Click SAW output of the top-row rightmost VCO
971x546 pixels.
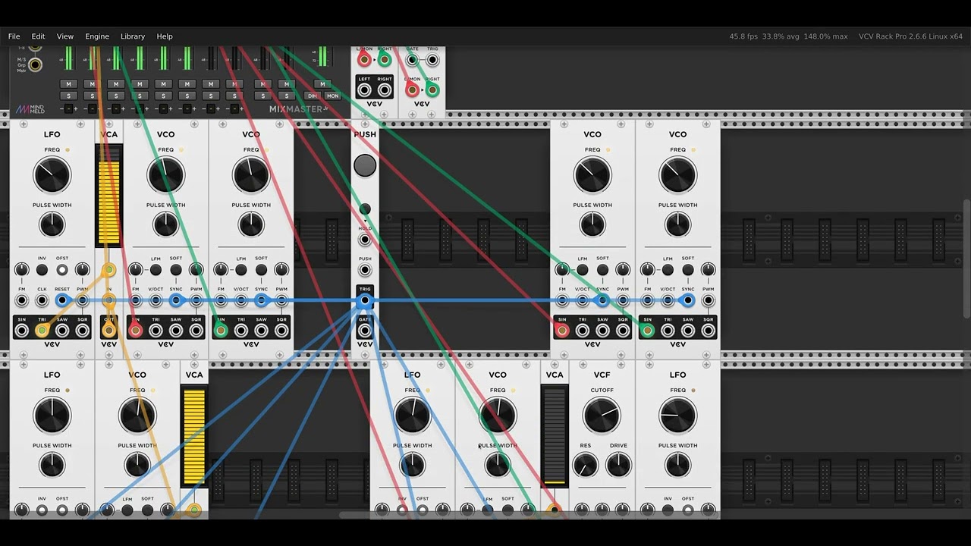point(688,330)
